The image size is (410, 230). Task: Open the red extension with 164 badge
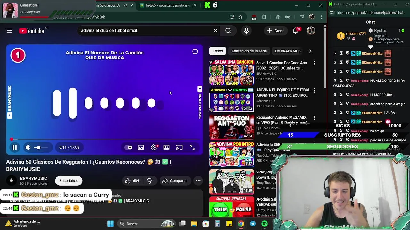254,17
